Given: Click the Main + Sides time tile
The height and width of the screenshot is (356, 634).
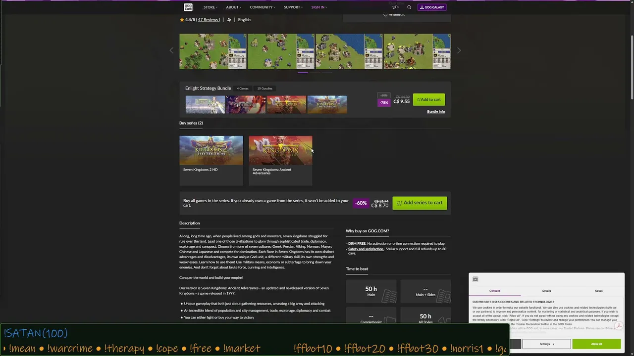Looking at the screenshot, I should (x=425, y=291).
